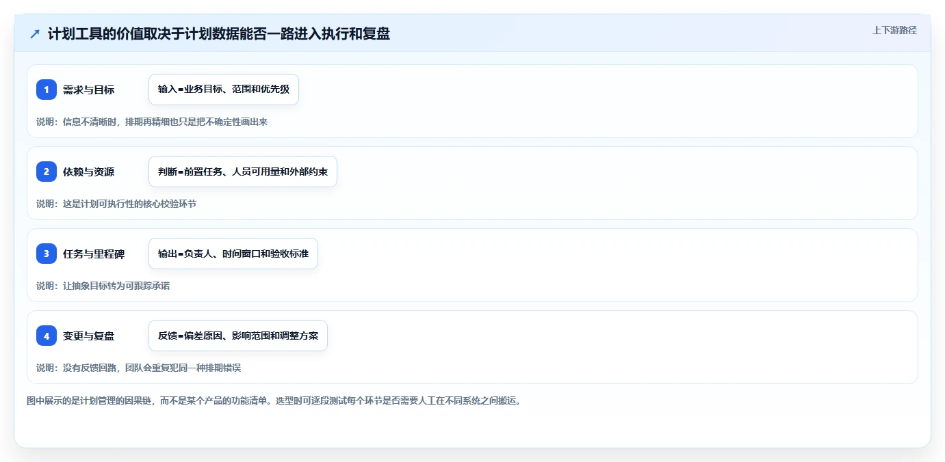Screen dimensions: 945x462
Task: Click the 输出=负责人、时间窗口和验收标准 chip
Action: (233, 254)
